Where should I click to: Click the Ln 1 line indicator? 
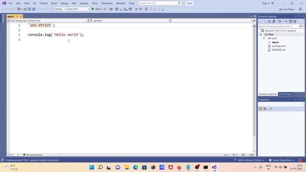tap(226, 155)
